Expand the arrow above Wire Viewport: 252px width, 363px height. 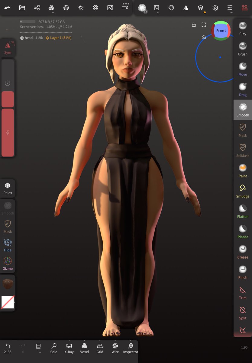click(115, 341)
